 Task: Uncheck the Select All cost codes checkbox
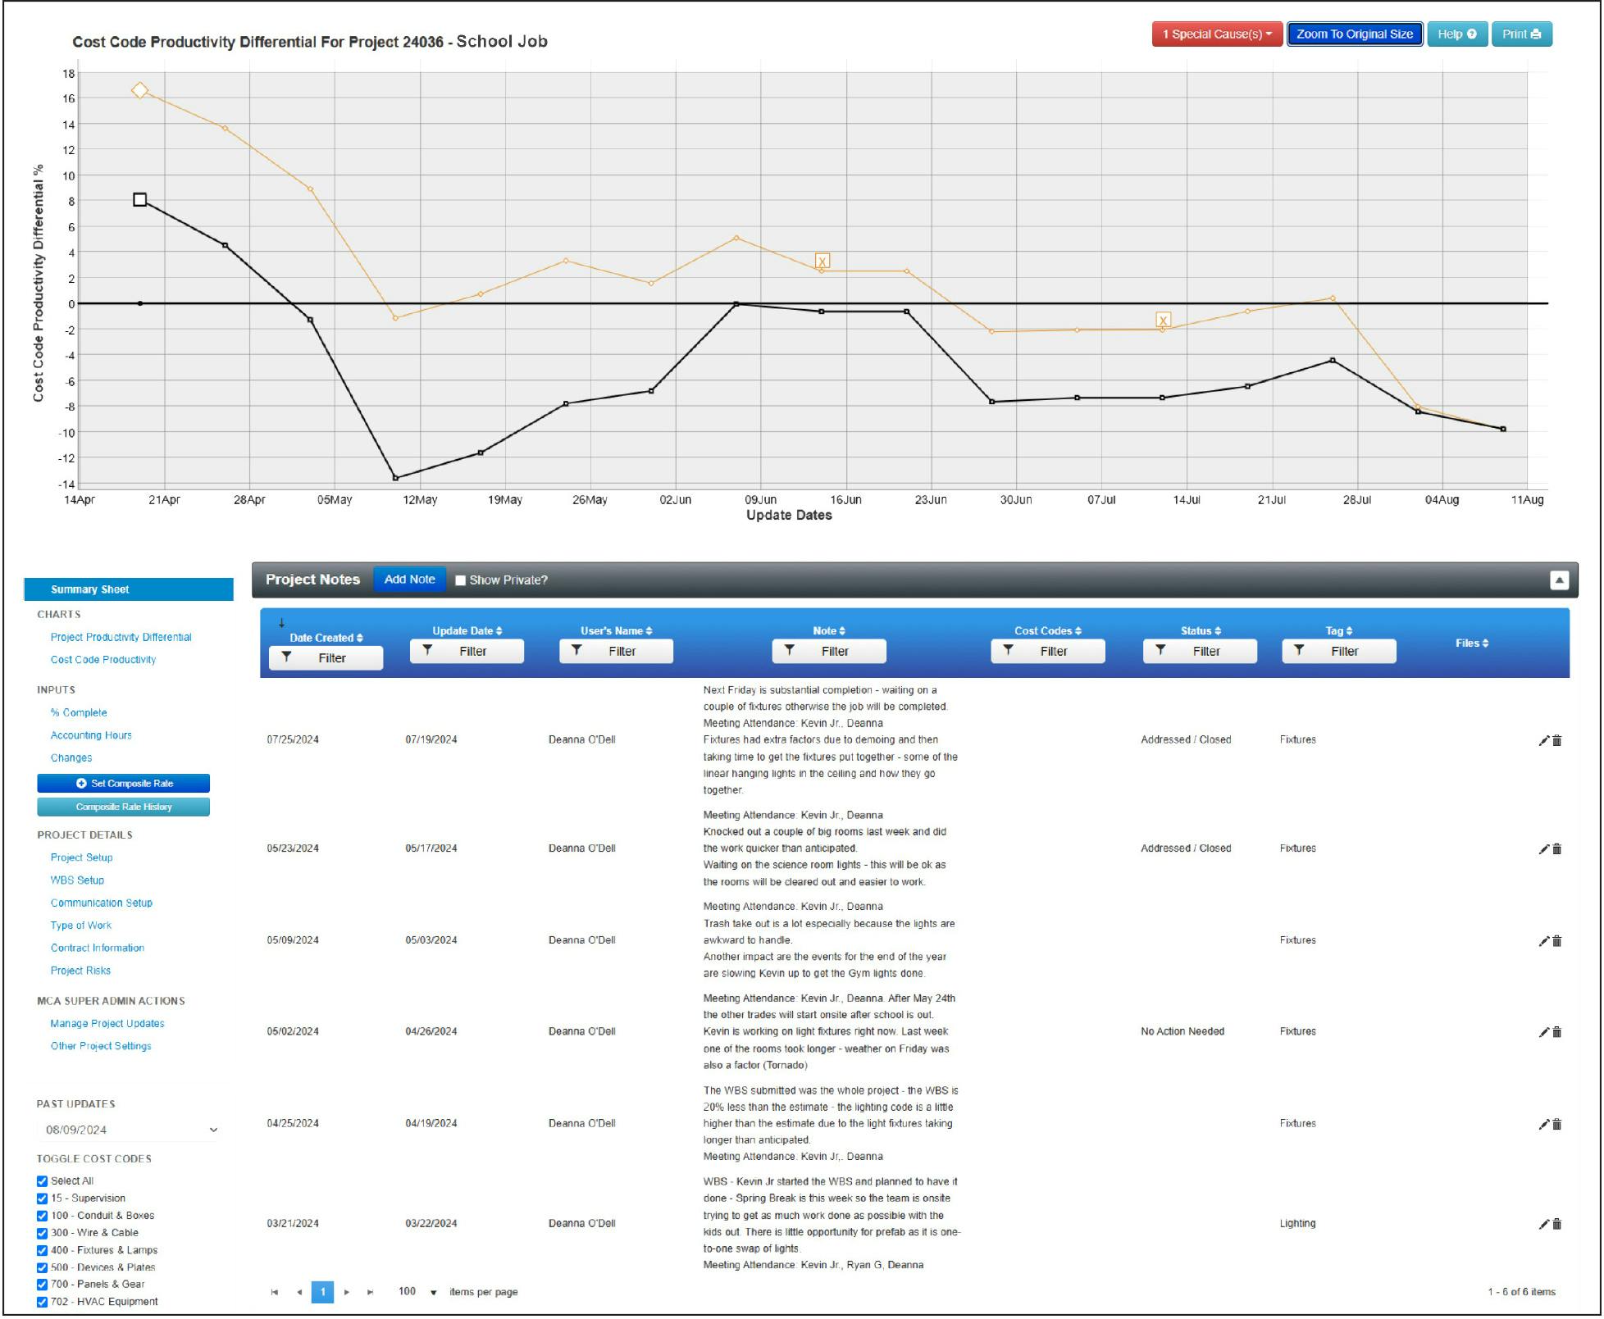click(42, 1183)
